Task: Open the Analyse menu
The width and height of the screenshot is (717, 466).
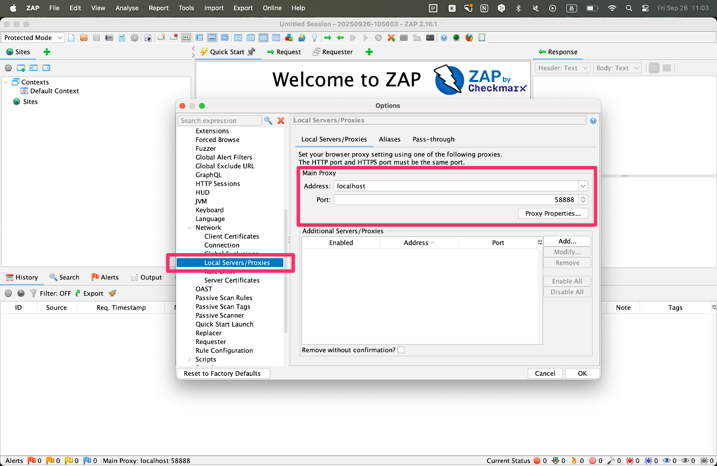Action: coord(127,8)
